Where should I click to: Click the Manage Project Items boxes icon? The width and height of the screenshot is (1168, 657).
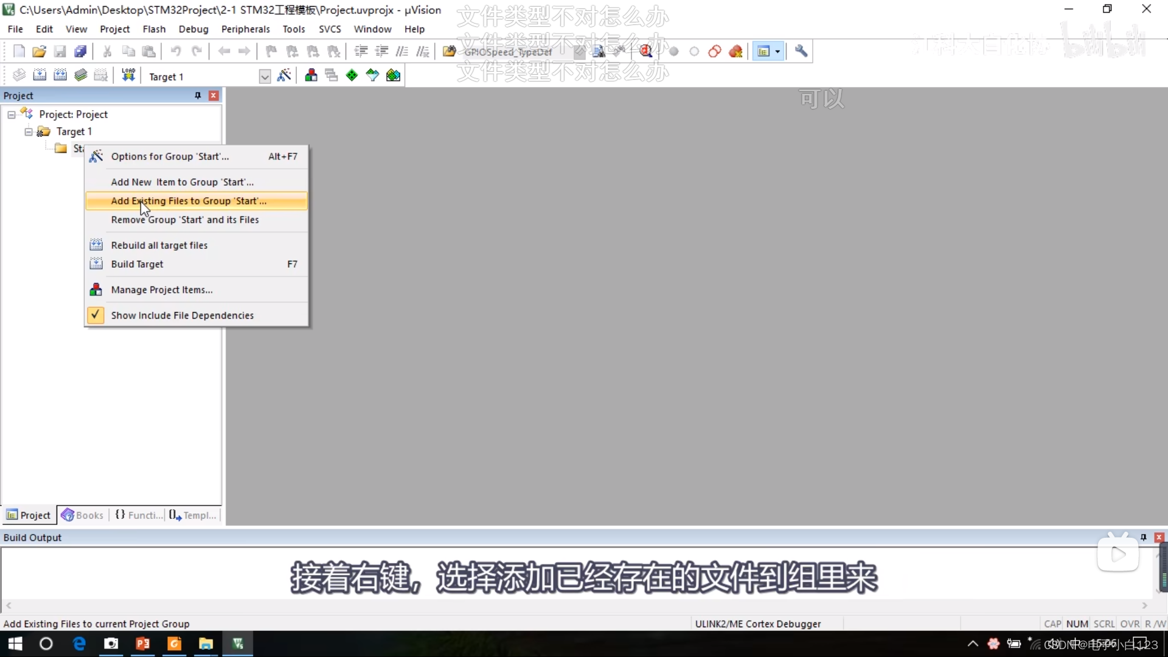tap(311, 75)
